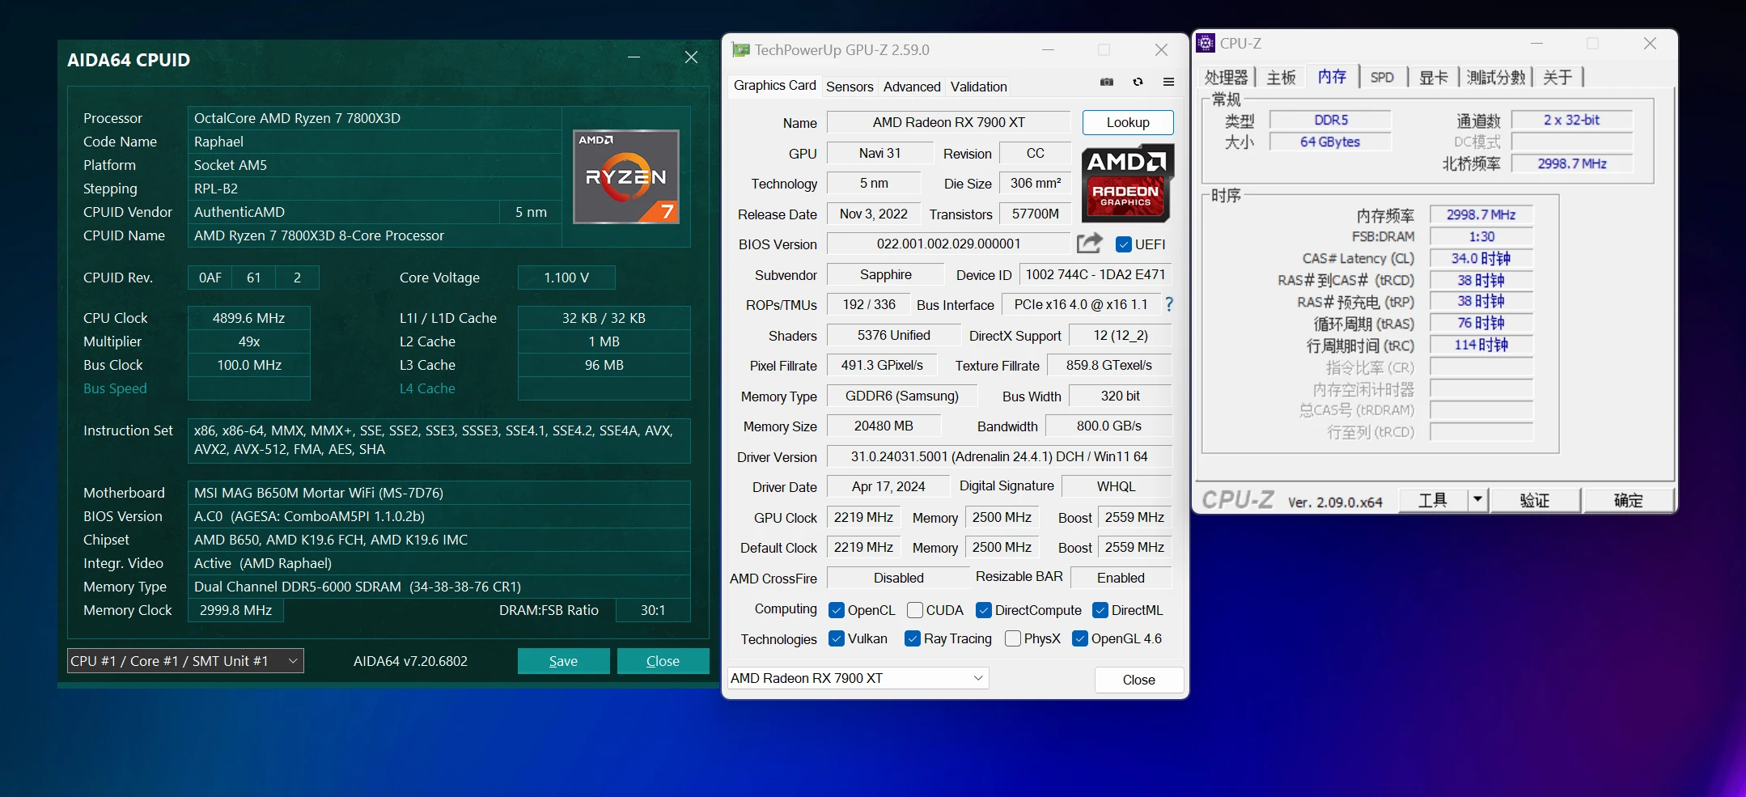
Task: Click the CPU-Z 内存频率 value 2998.7 MHz
Action: coord(1481,214)
